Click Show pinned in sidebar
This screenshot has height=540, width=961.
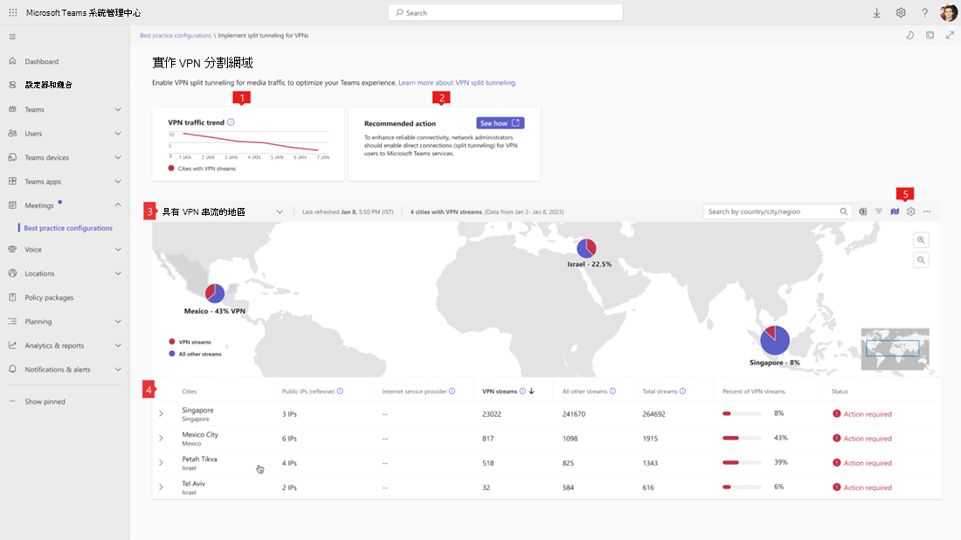click(x=45, y=401)
